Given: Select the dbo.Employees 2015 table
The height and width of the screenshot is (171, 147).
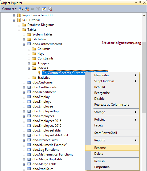Looking at the screenshot, I should pyautogui.click(x=47, y=121).
